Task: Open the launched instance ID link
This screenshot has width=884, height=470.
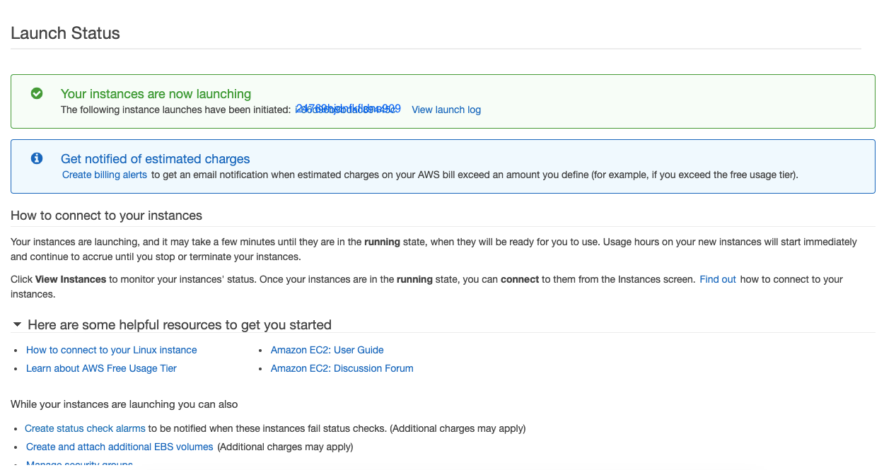Action: pos(348,109)
